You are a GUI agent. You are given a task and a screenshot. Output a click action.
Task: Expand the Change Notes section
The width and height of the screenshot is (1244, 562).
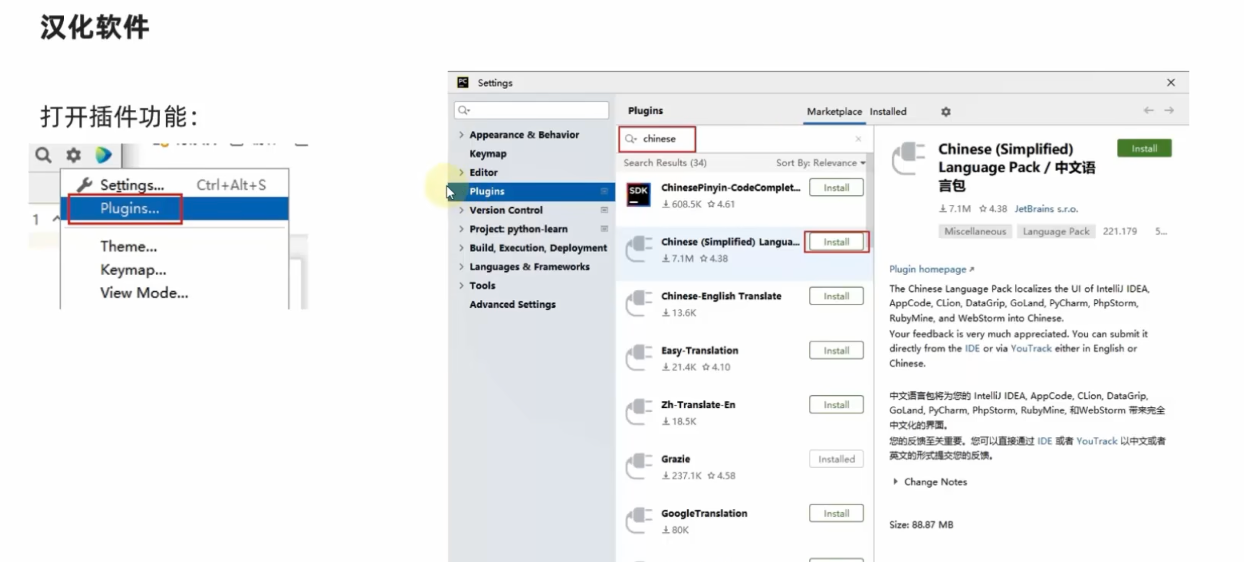(895, 482)
